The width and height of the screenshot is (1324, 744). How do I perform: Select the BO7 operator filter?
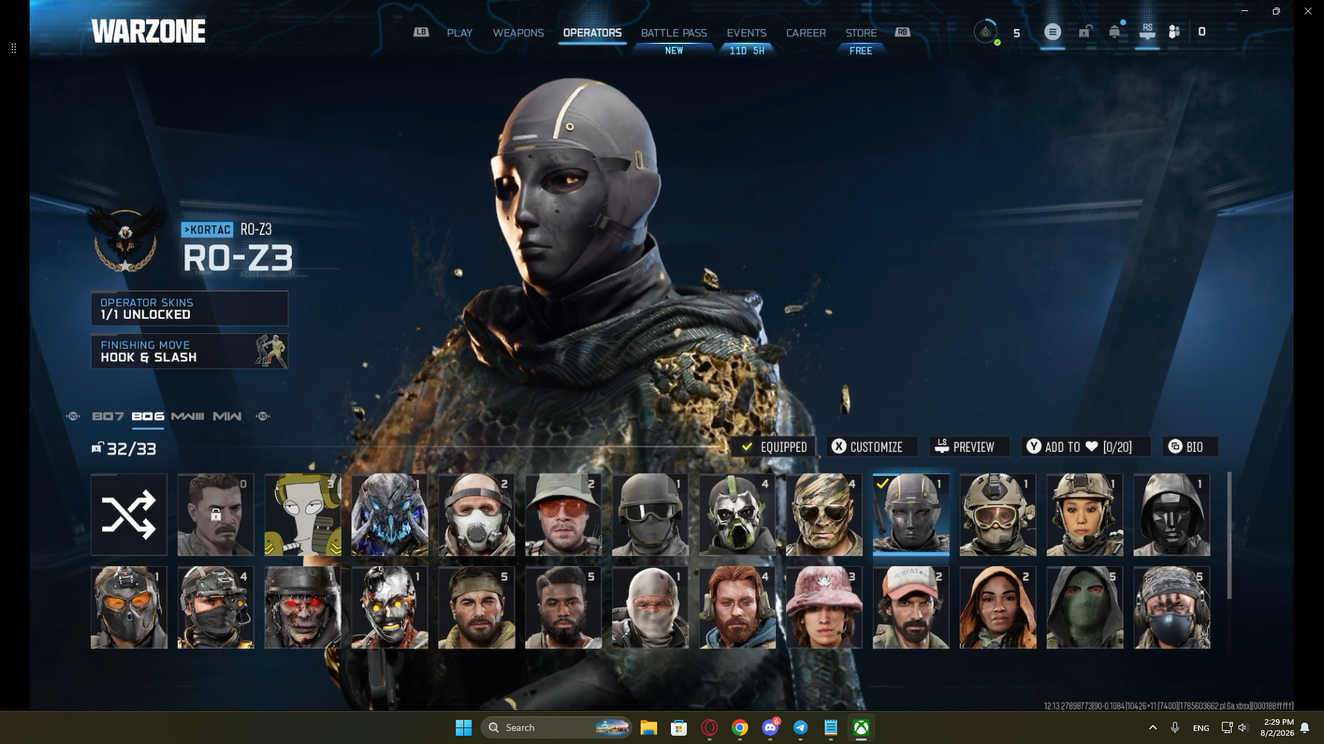(x=108, y=416)
